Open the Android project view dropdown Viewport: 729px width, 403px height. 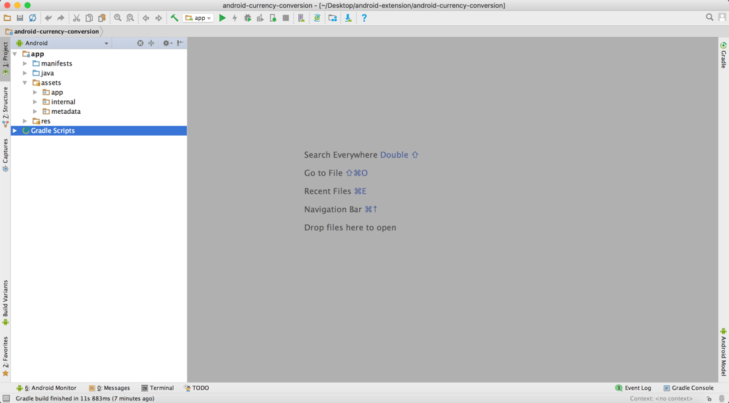62,43
